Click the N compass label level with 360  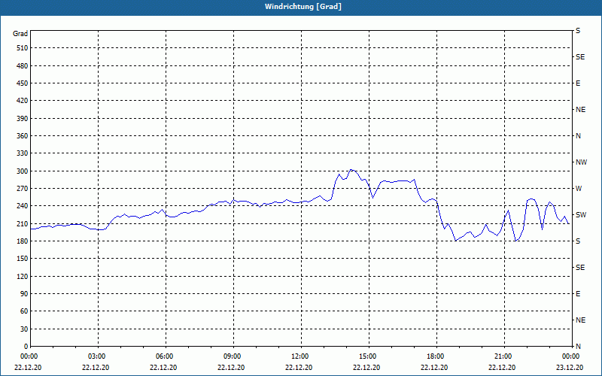click(x=578, y=136)
